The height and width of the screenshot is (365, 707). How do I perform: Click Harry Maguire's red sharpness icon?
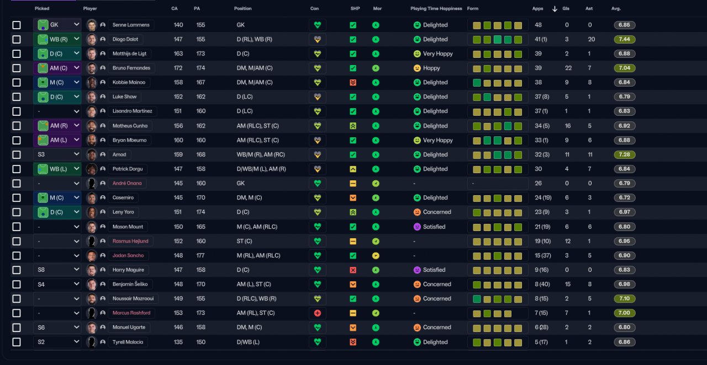pyautogui.click(x=353, y=270)
